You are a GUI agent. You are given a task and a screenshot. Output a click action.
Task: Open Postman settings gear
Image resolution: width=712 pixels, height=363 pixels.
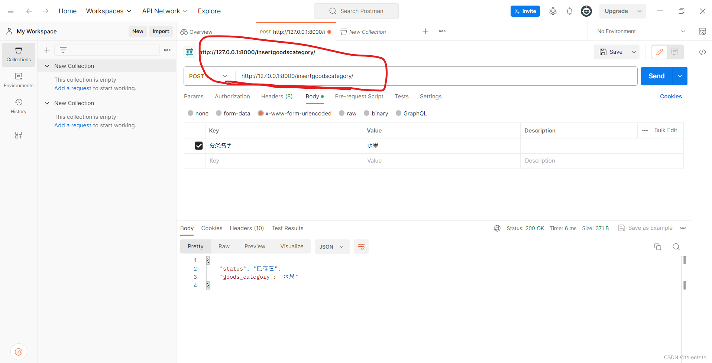(x=553, y=11)
